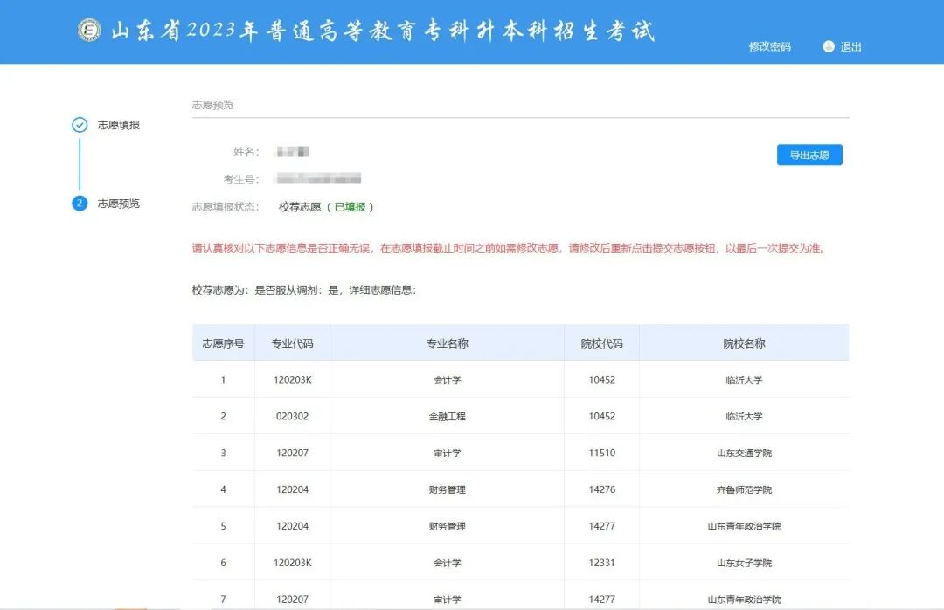Screen dimensions: 944x610
Task: Click 临沂大学 in row 2
Action: pyautogui.click(x=744, y=416)
